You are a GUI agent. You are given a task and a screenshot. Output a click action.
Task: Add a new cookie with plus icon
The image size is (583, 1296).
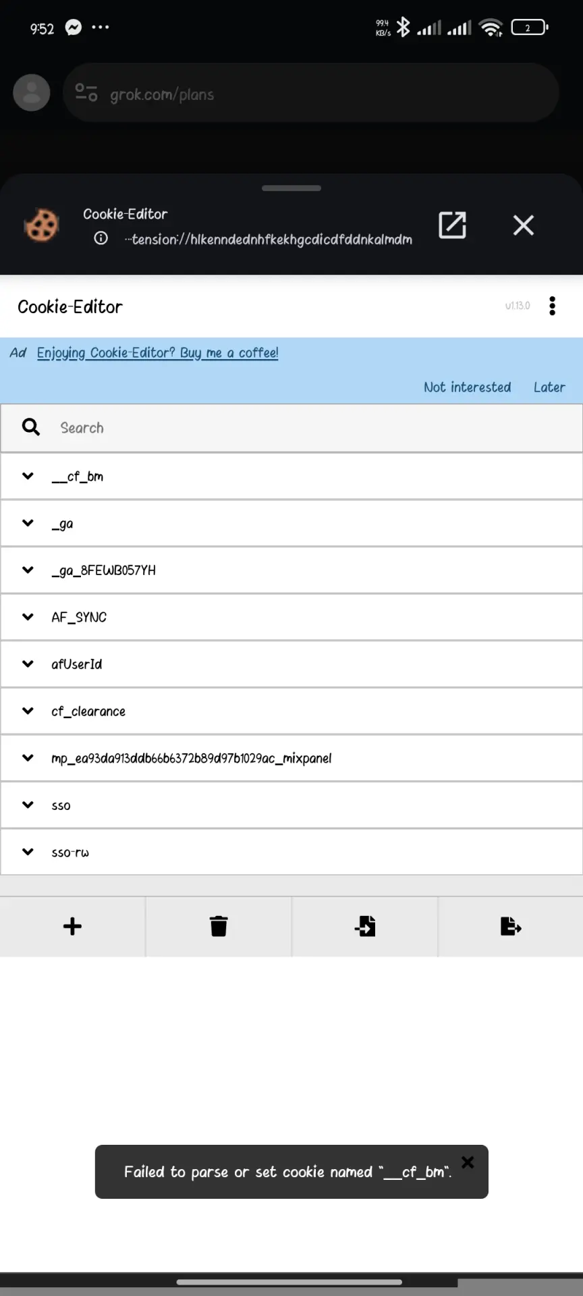click(72, 926)
